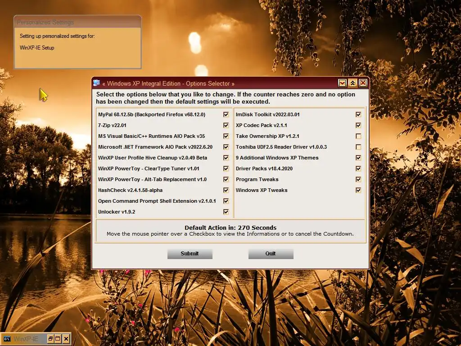Click the Submit button

[x=190, y=254]
